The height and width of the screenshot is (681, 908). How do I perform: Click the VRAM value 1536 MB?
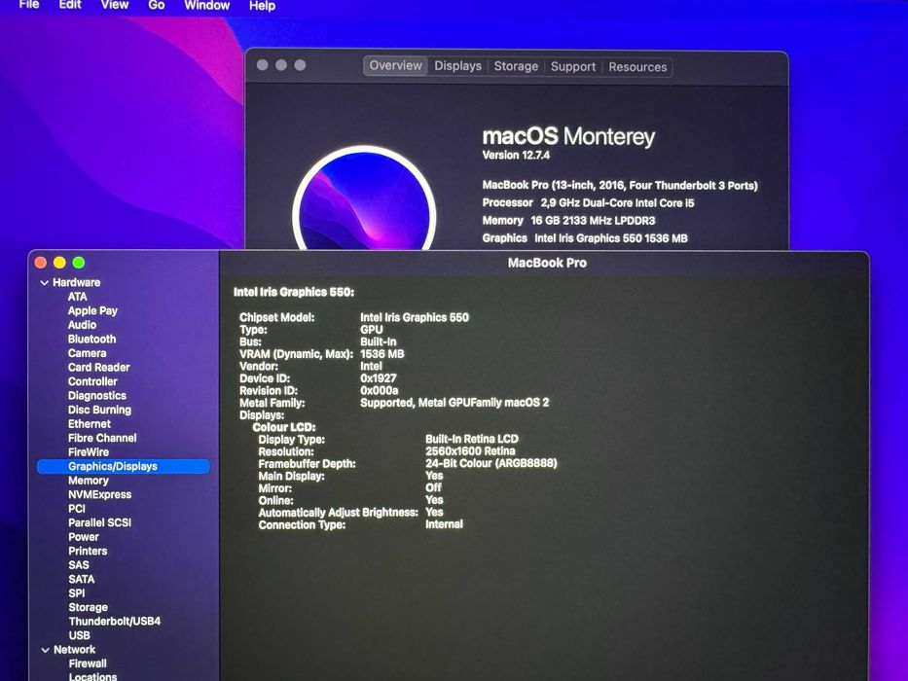(x=382, y=354)
